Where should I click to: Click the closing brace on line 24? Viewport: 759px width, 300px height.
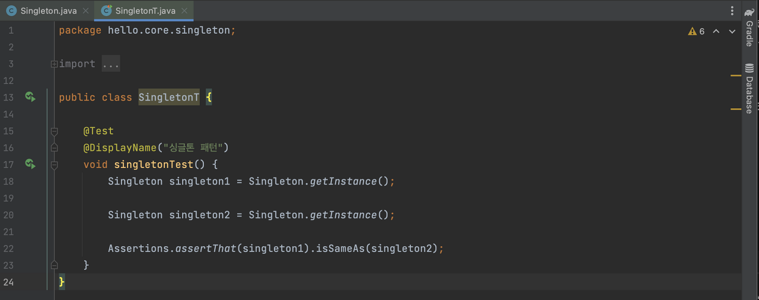coord(62,282)
